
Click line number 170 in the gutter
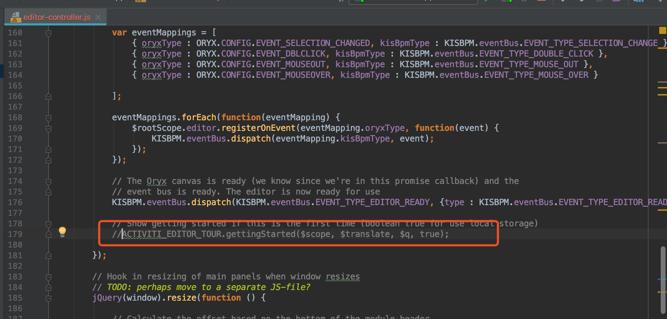pos(15,139)
